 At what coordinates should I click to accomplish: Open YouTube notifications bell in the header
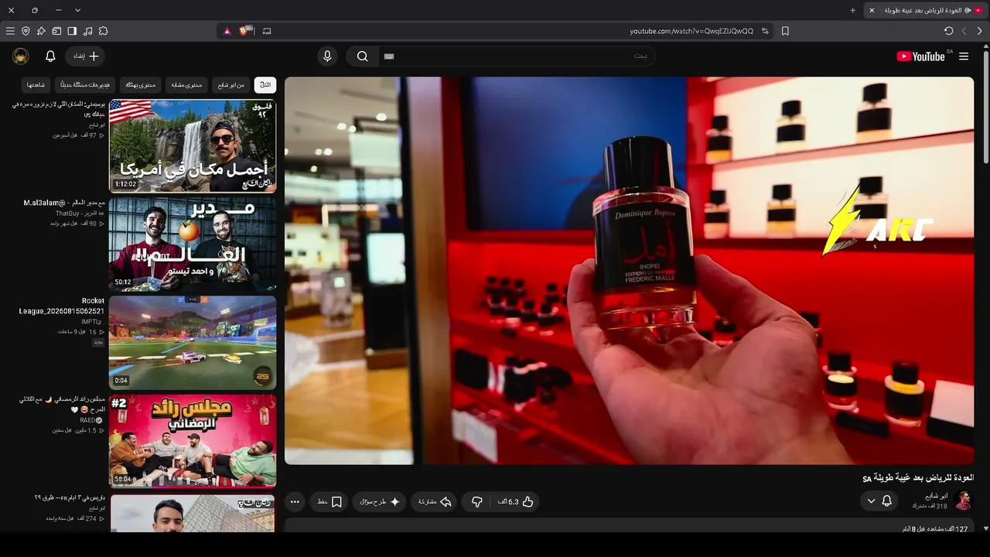(50, 56)
